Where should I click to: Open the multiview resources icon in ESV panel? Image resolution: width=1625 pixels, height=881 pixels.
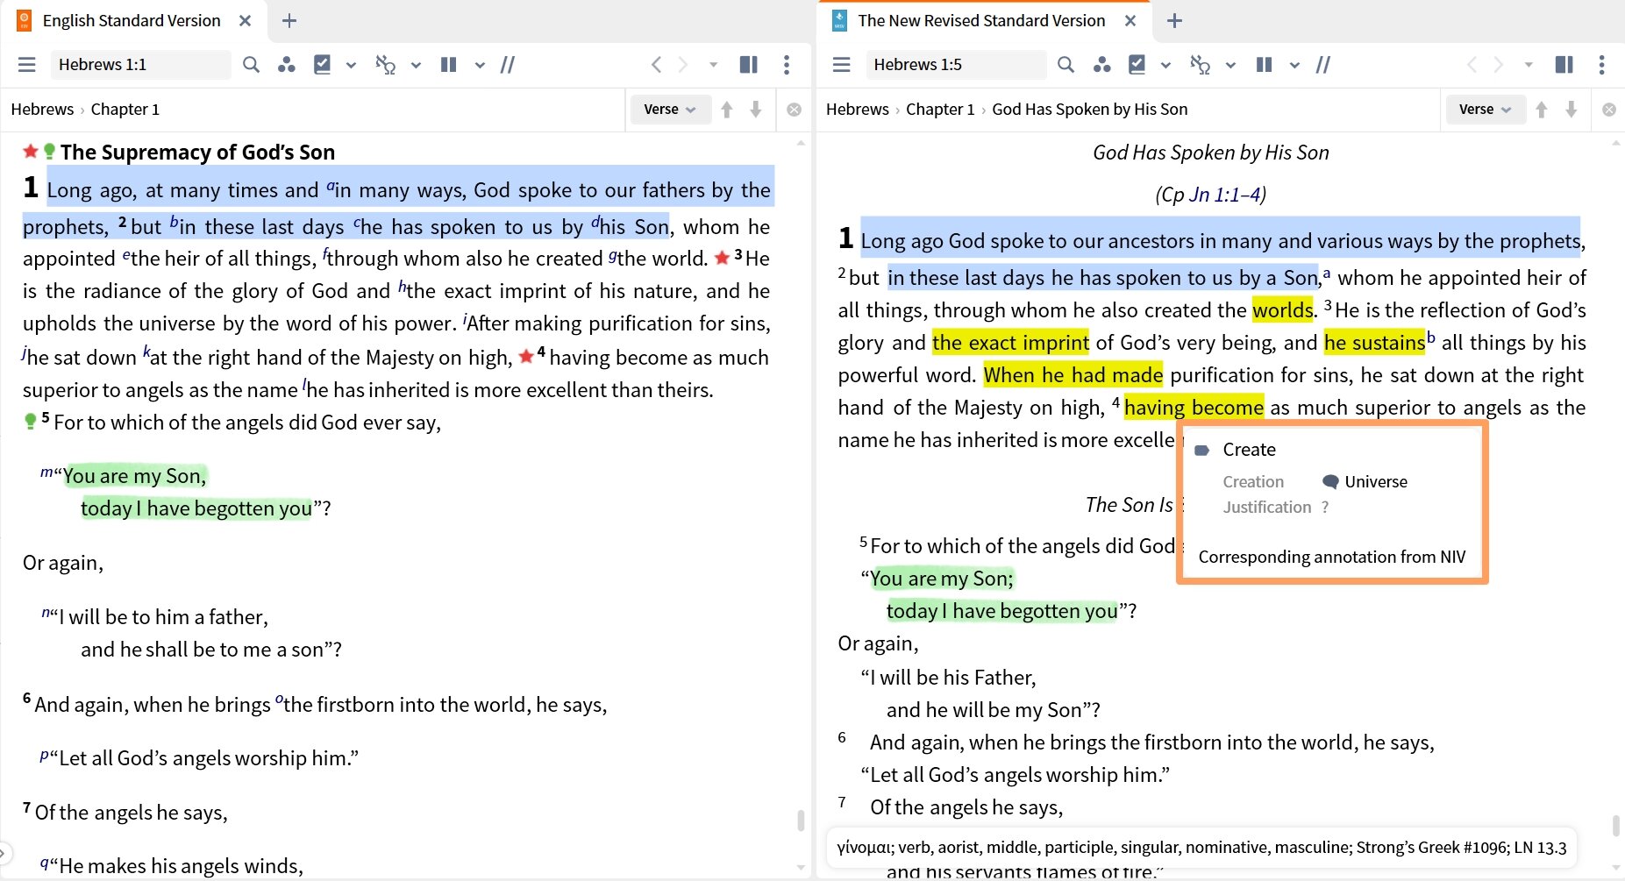pos(749,65)
